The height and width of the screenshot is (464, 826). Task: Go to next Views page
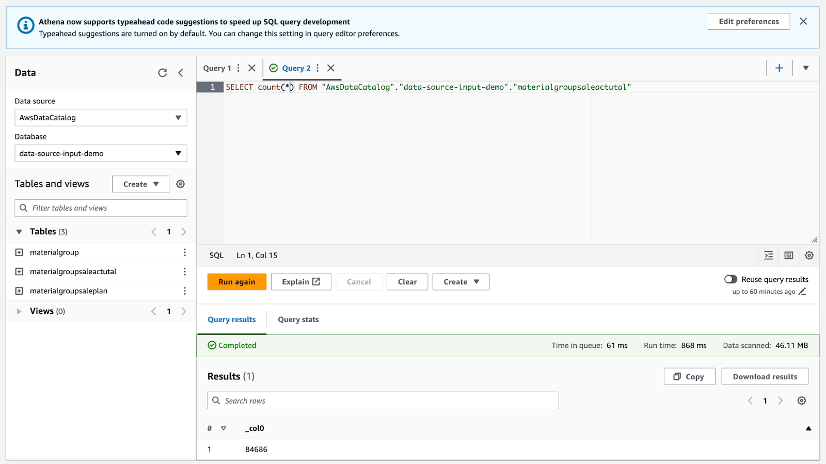(184, 311)
